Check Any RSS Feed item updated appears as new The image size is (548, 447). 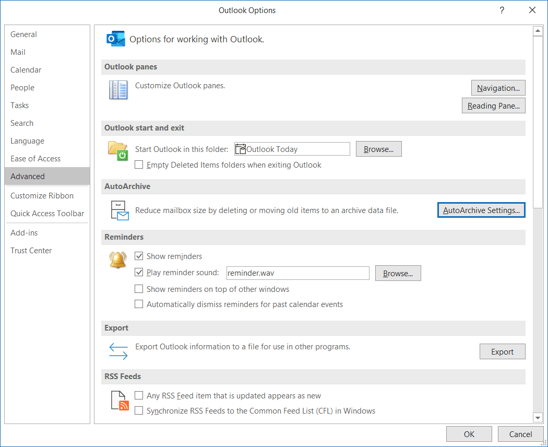139,395
